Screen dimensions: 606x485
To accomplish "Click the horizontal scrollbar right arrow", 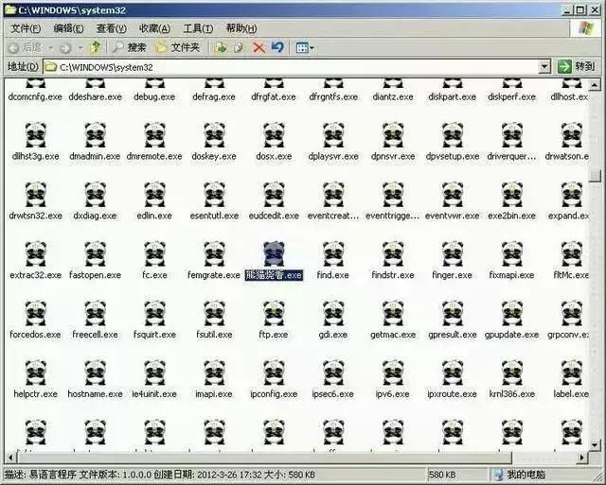I will (x=581, y=458).
